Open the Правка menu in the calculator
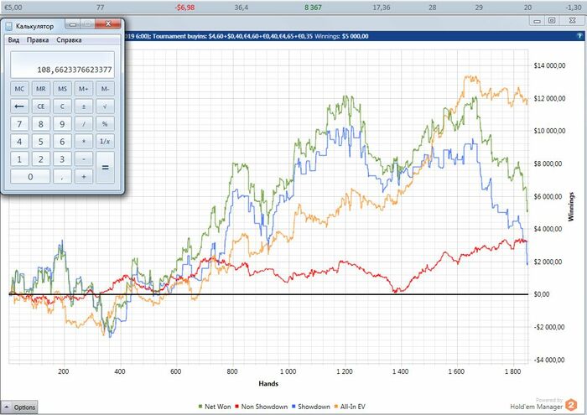This screenshot has height=415, width=587. tap(38, 40)
